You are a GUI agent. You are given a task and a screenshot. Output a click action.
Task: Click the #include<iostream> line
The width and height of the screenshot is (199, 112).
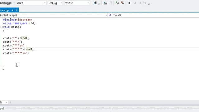click(18, 20)
